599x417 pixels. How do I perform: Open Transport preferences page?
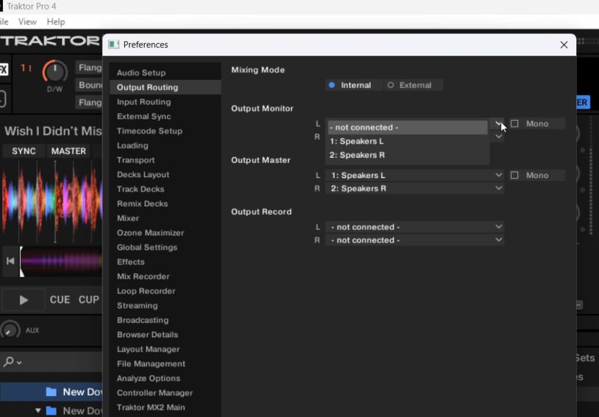pos(165,160)
